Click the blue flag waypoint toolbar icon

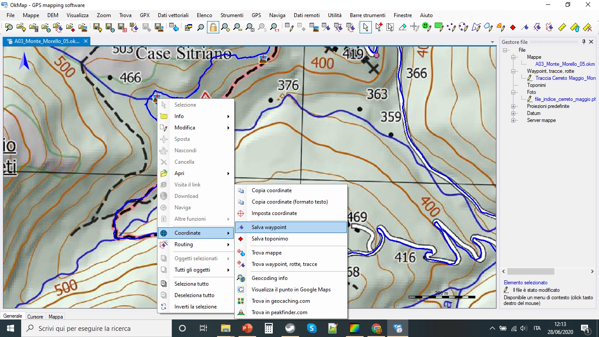(x=525, y=28)
